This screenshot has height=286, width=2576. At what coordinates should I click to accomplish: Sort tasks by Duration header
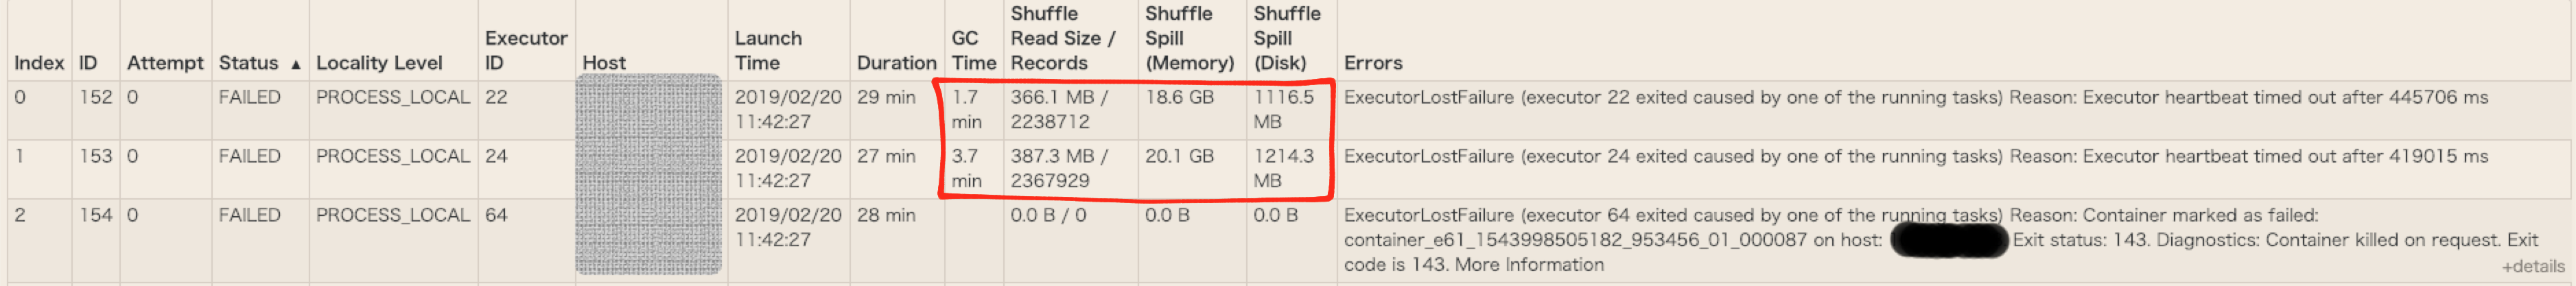click(x=896, y=63)
